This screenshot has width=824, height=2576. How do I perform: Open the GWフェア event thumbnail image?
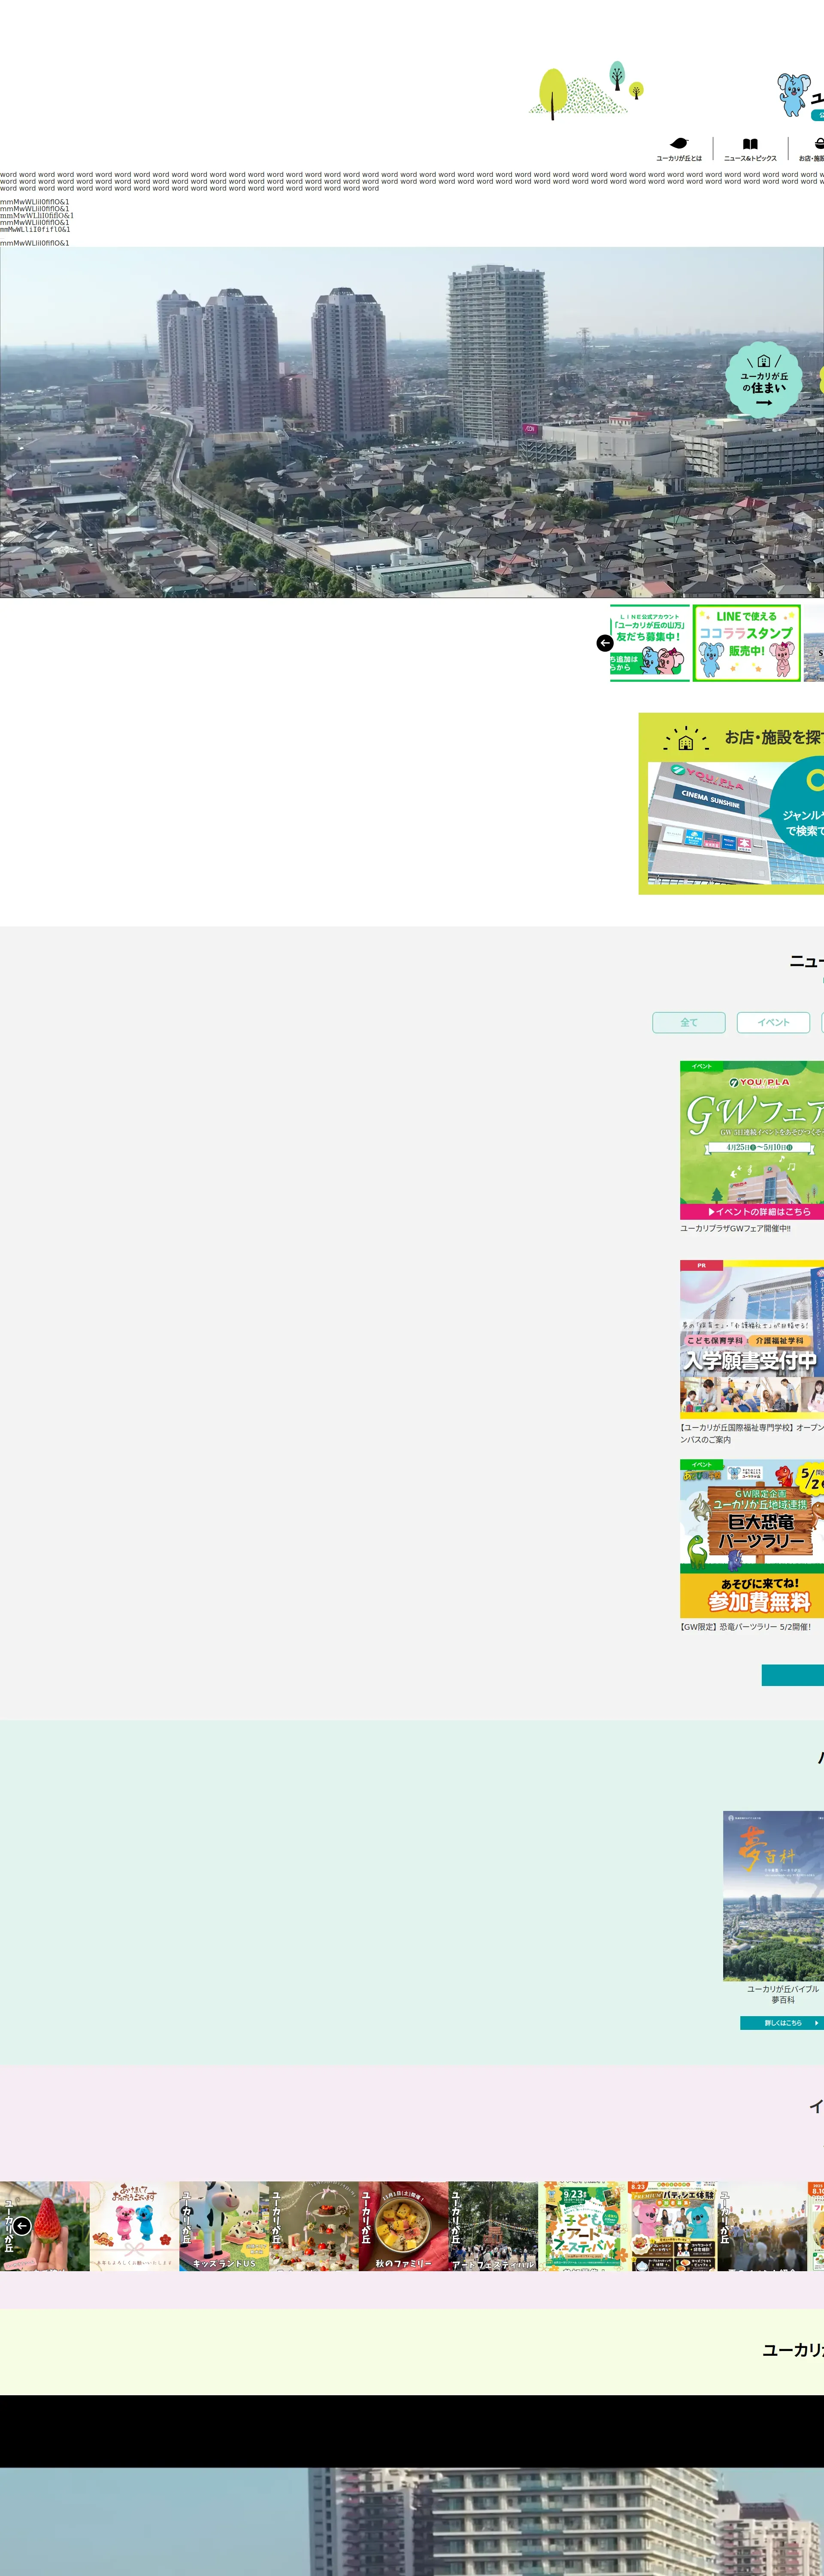(x=752, y=1140)
